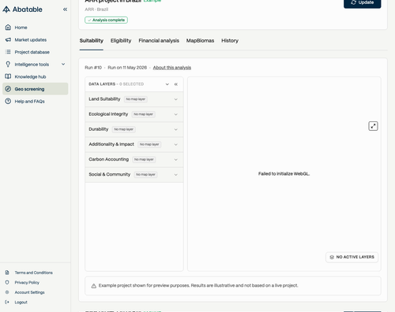Click the Market updates megaphone icon

[x=8, y=39]
